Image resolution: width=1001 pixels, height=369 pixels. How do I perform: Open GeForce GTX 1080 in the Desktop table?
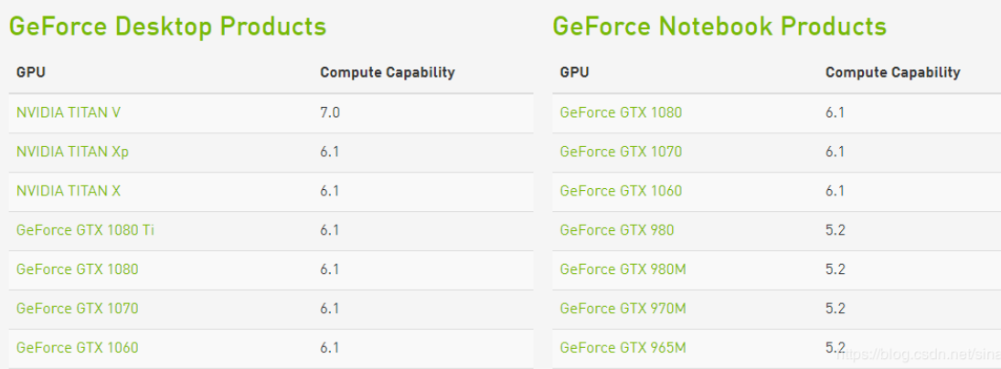[77, 269]
